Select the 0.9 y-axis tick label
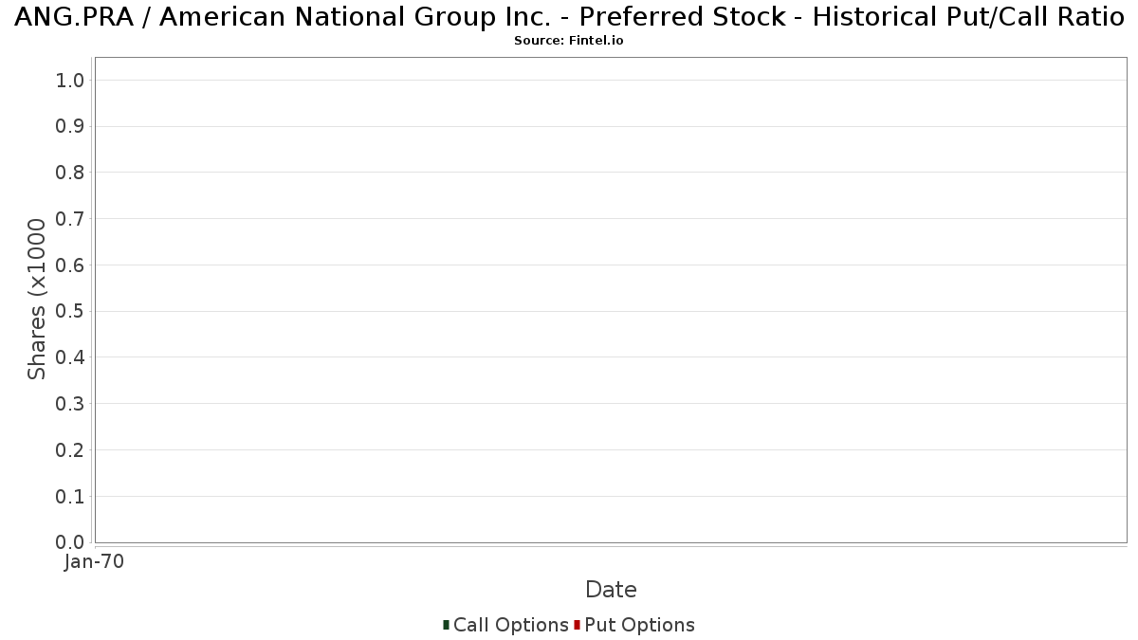This screenshot has width=1138, height=640. click(70, 127)
